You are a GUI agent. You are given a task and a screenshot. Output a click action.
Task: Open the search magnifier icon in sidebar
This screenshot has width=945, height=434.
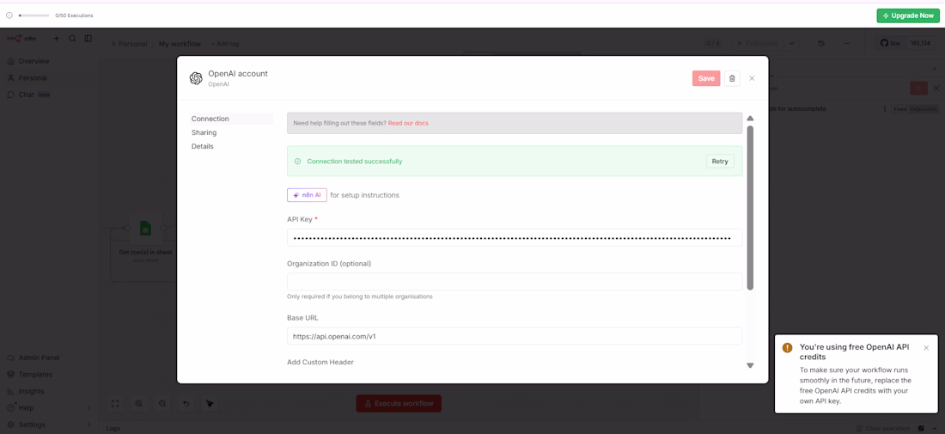coord(72,39)
